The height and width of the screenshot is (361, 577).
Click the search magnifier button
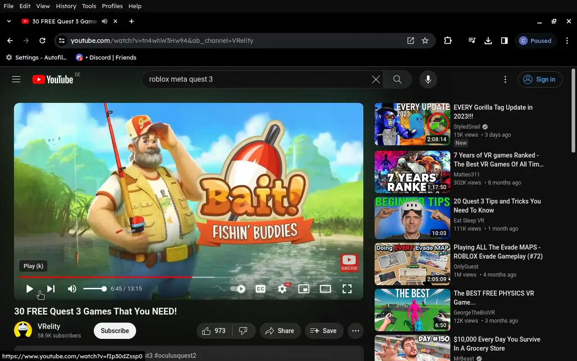[x=398, y=79]
